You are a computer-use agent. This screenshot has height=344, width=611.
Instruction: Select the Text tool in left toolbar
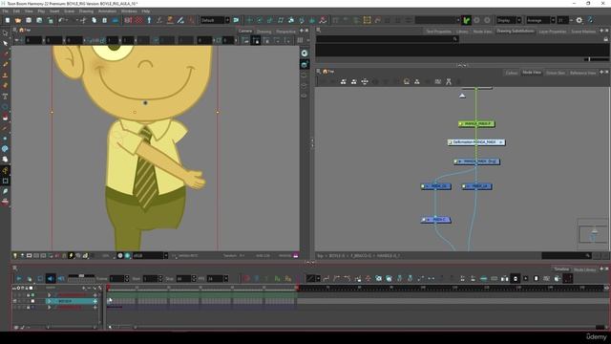click(x=5, y=97)
